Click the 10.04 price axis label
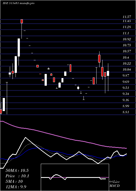Viewport: 136px width, 191px height. (127, 70)
